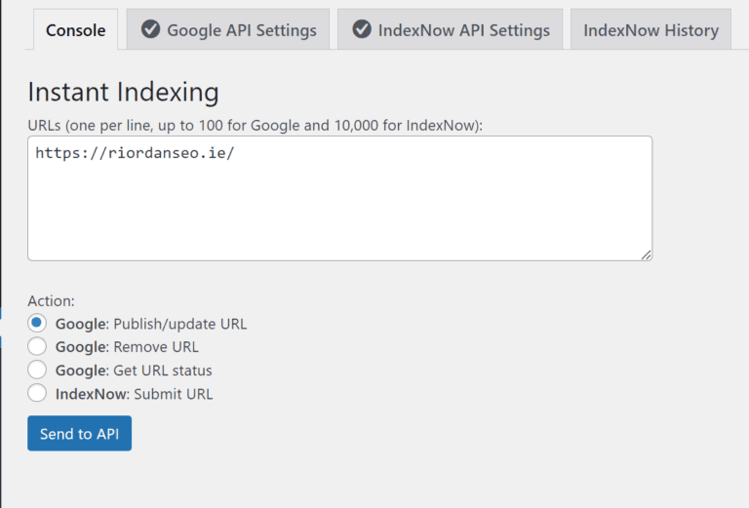
Task: Click the resize handle of the URLs textarea
Action: [646, 254]
